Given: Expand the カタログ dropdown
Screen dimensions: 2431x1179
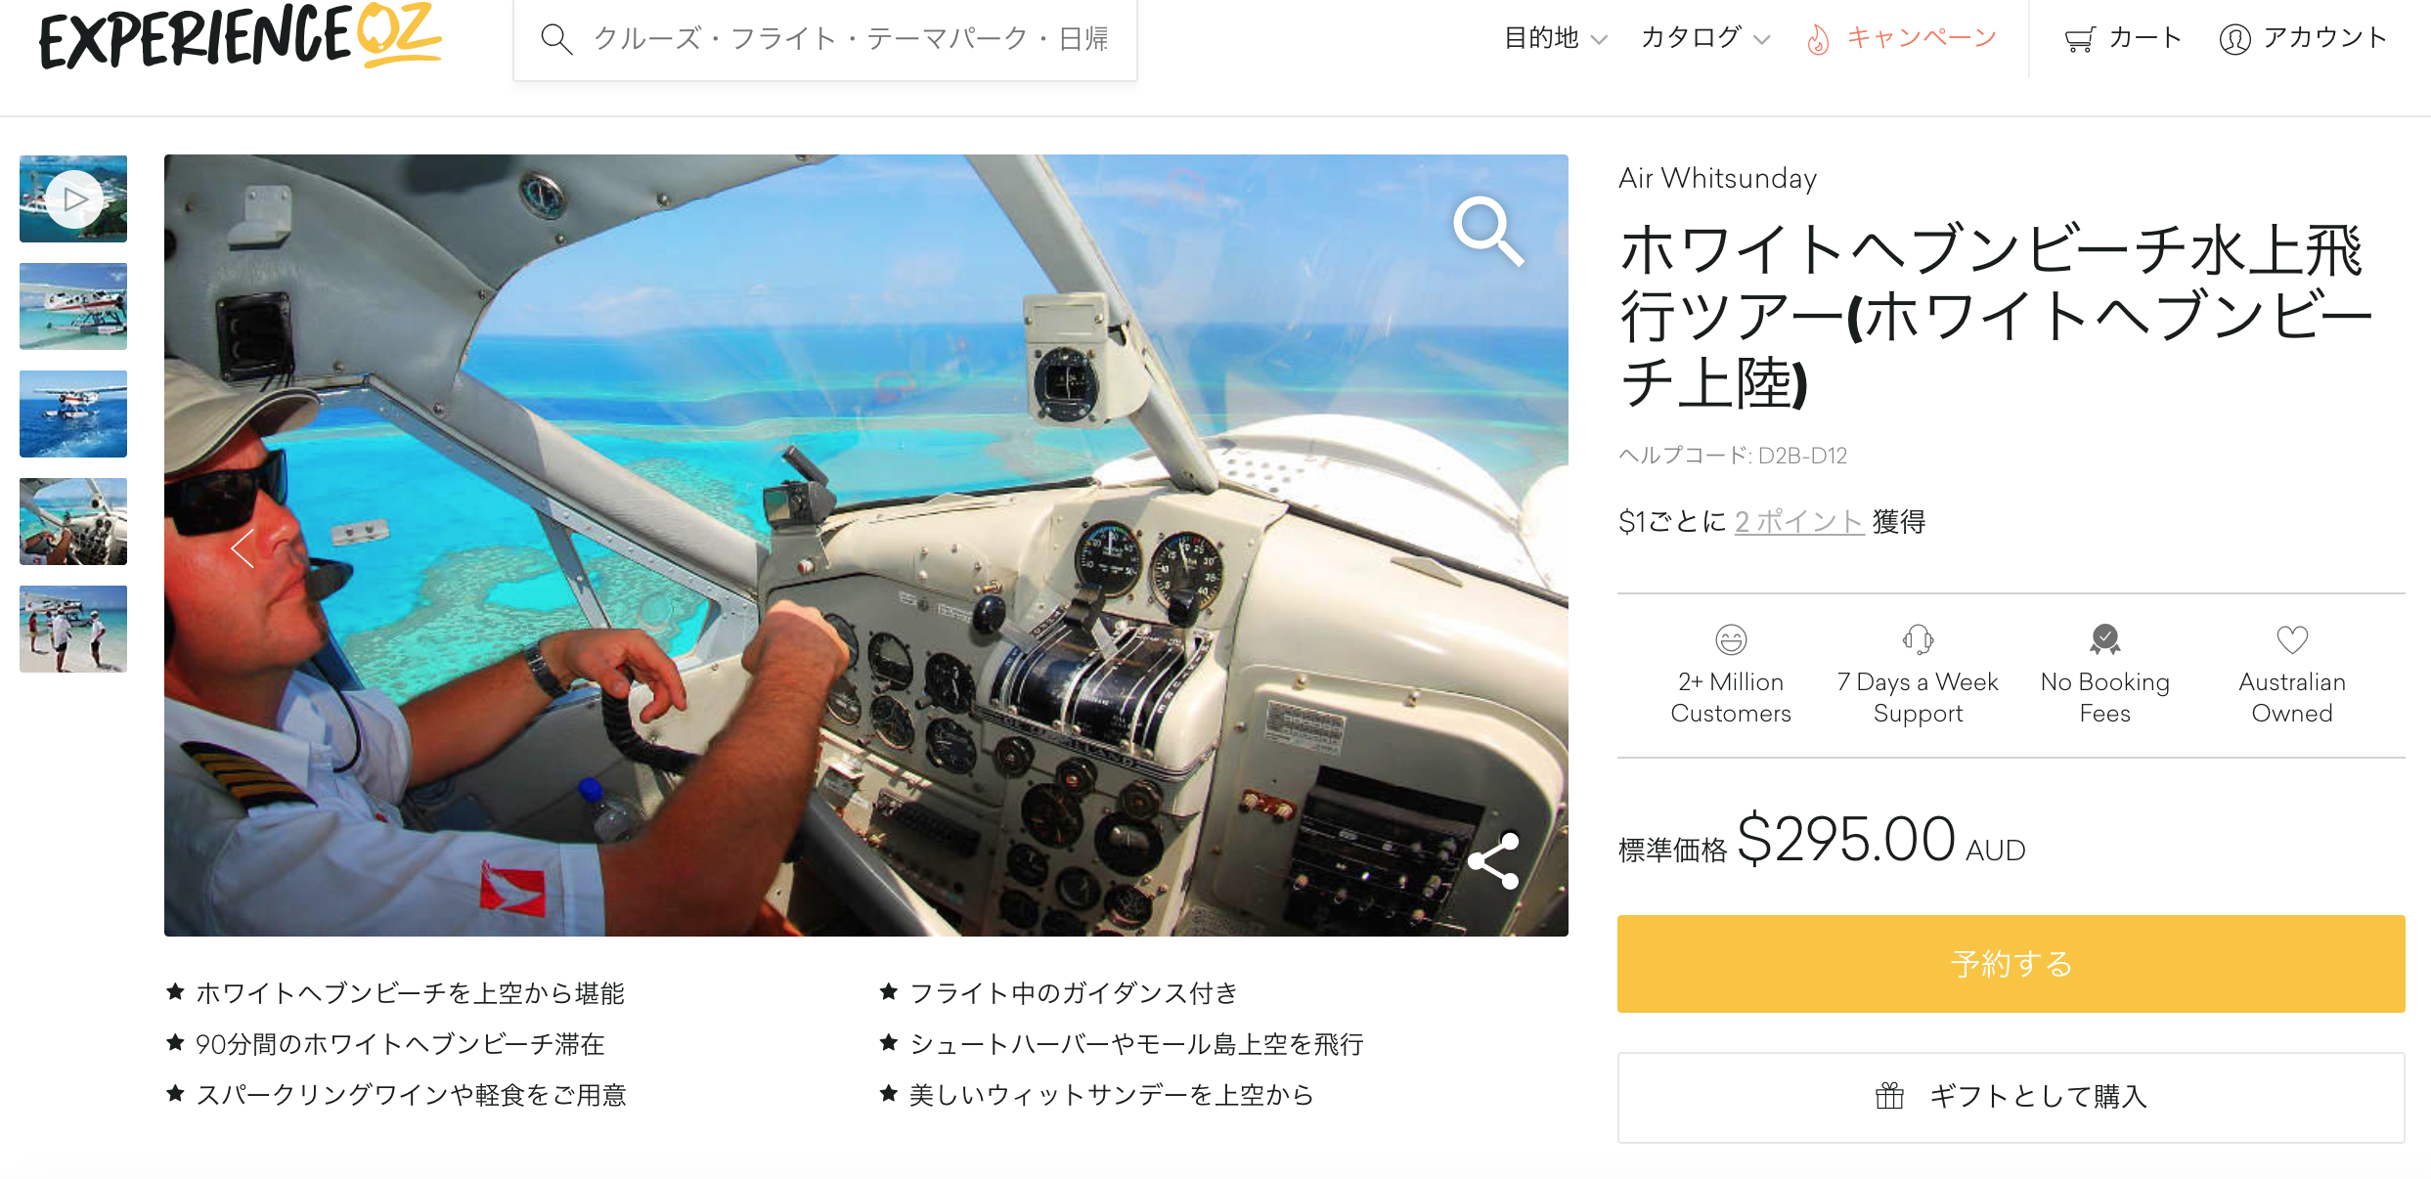Looking at the screenshot, I should pos(1705,39).
